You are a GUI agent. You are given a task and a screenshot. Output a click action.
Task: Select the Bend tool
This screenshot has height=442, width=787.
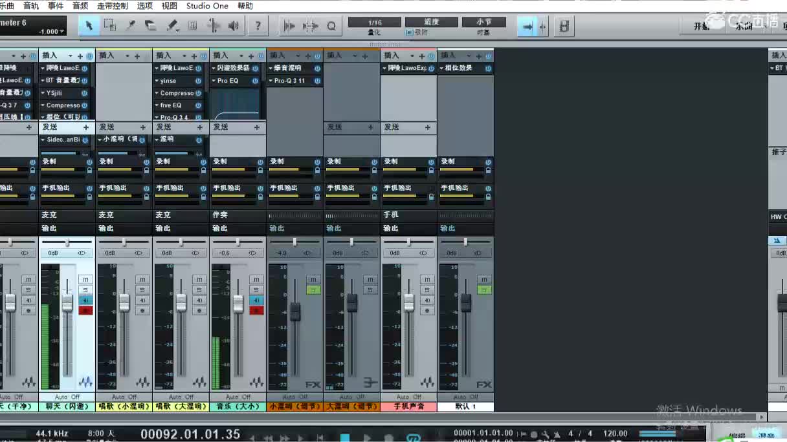coord(213,26)
